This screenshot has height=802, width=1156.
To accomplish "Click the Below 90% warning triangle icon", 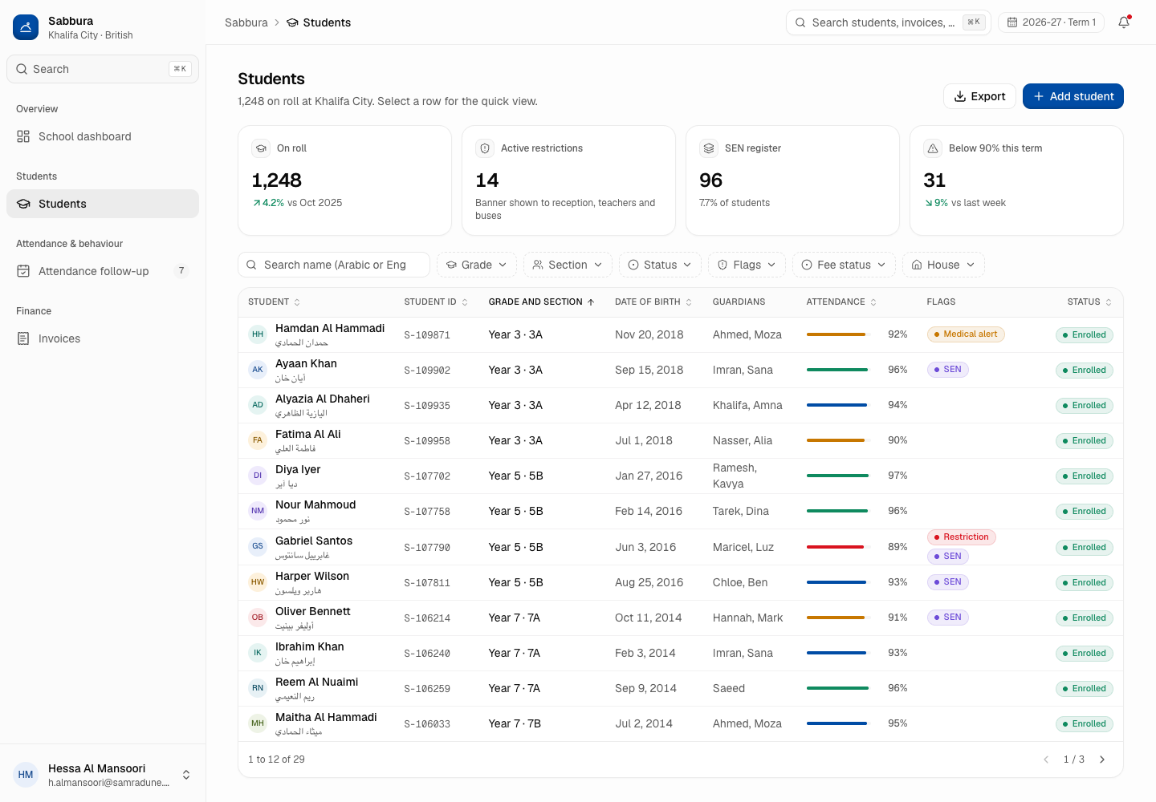I will (933, 148).
